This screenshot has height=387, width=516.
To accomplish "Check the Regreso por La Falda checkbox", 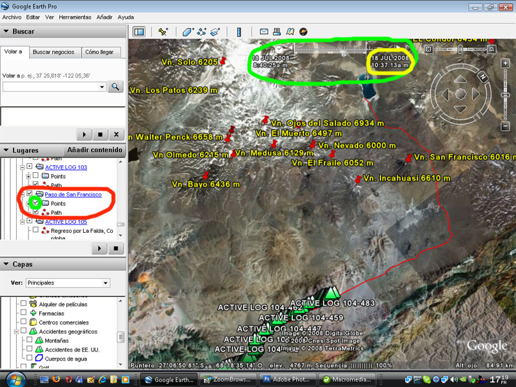I will point(35,230).
